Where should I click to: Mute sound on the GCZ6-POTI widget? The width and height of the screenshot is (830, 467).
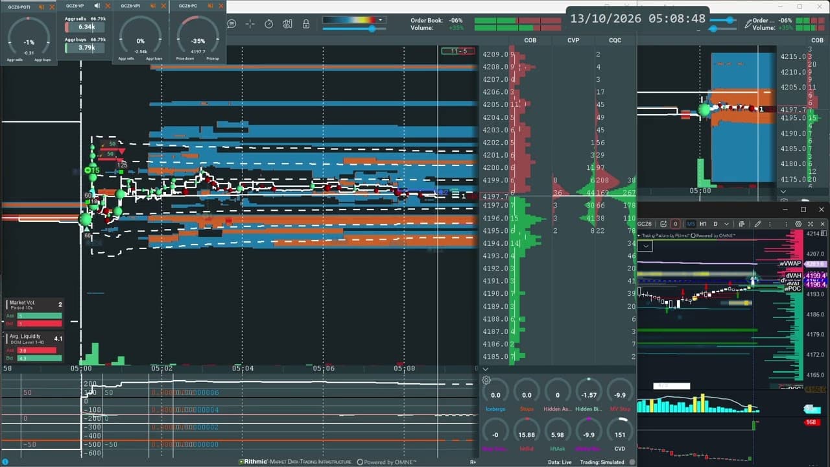pyautogui.click(x=41, y=6)
